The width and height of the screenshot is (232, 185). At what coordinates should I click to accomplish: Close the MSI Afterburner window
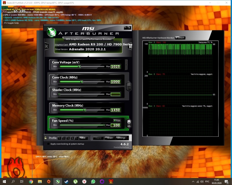click(129, 27)
